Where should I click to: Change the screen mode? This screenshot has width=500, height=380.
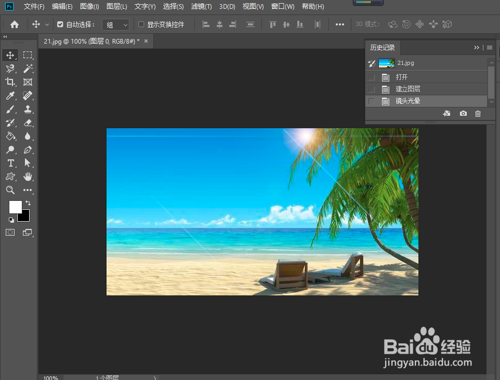pyautogui.click(x=28, y=233)
